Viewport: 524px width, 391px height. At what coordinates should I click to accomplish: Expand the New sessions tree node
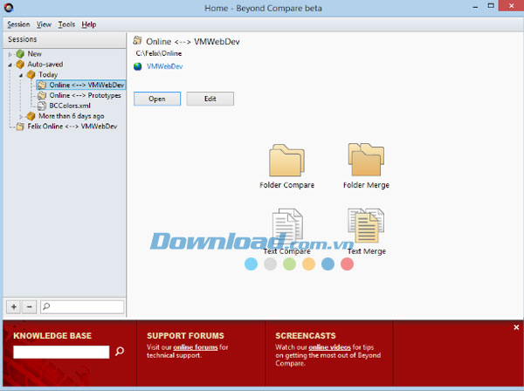10,54
